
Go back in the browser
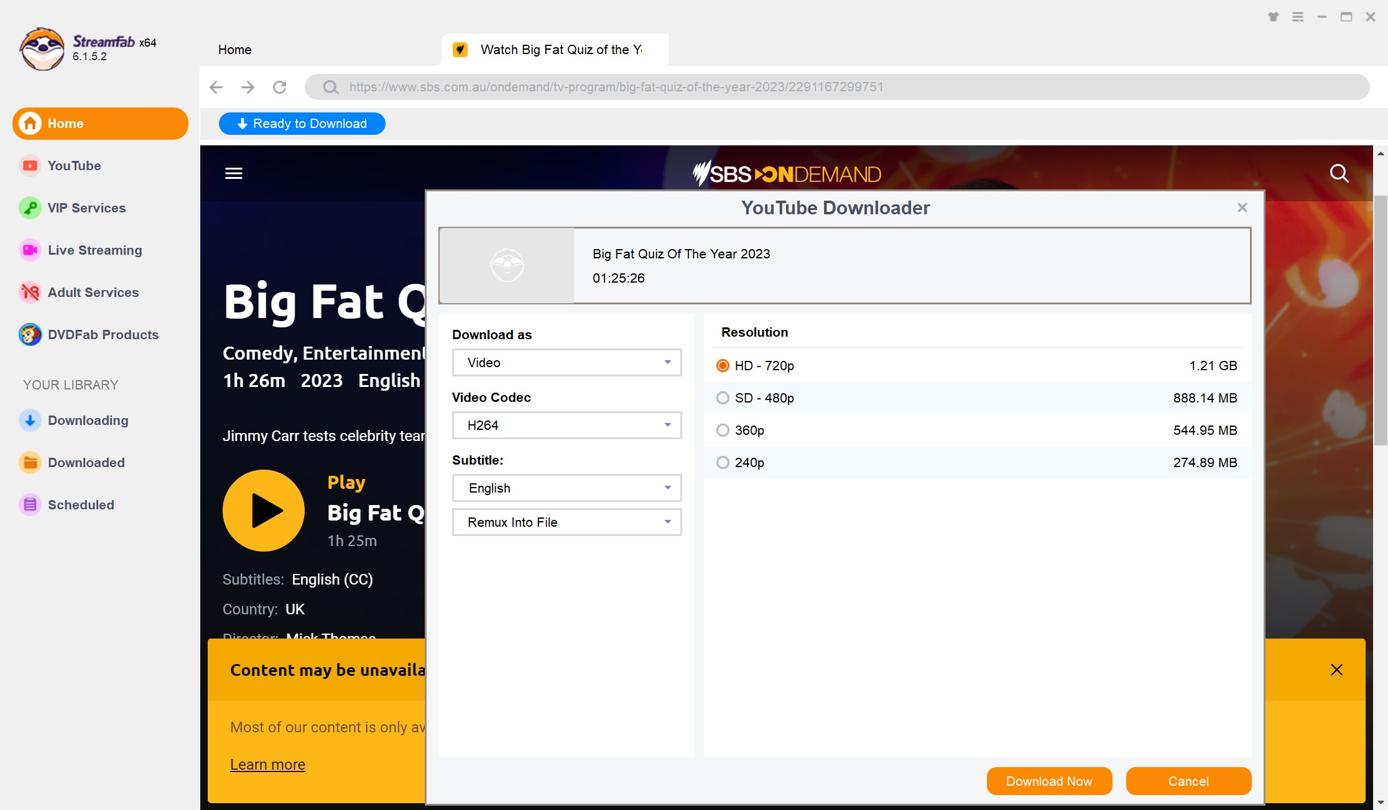click(216, 87)
